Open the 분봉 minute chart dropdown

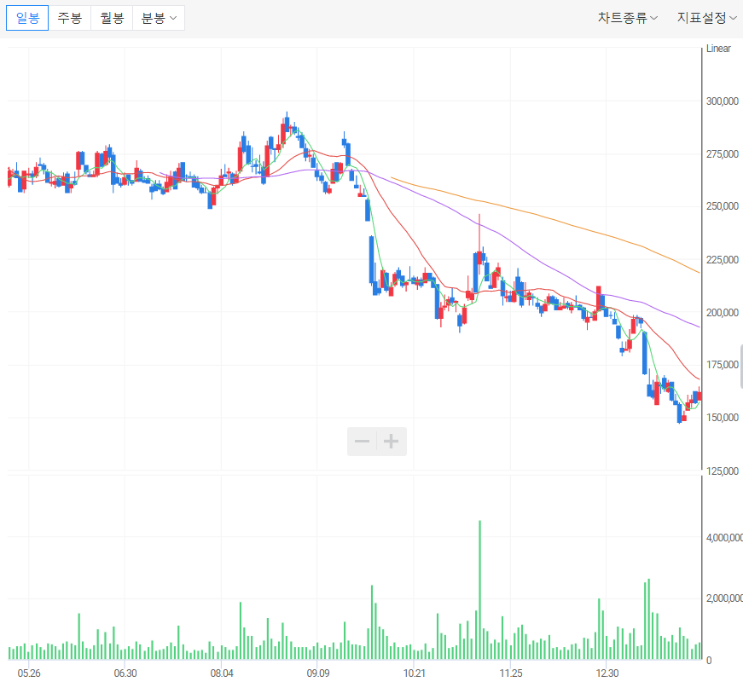click(x=159, y=18)
